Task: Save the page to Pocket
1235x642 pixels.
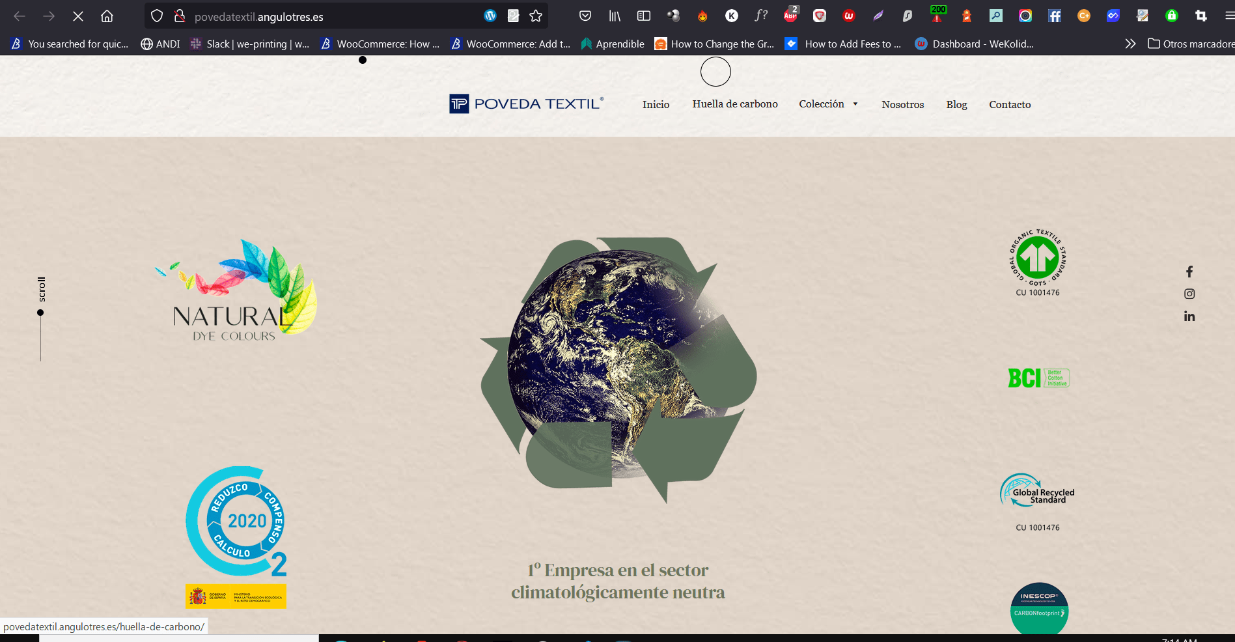Action: click(x=585, y=16)
